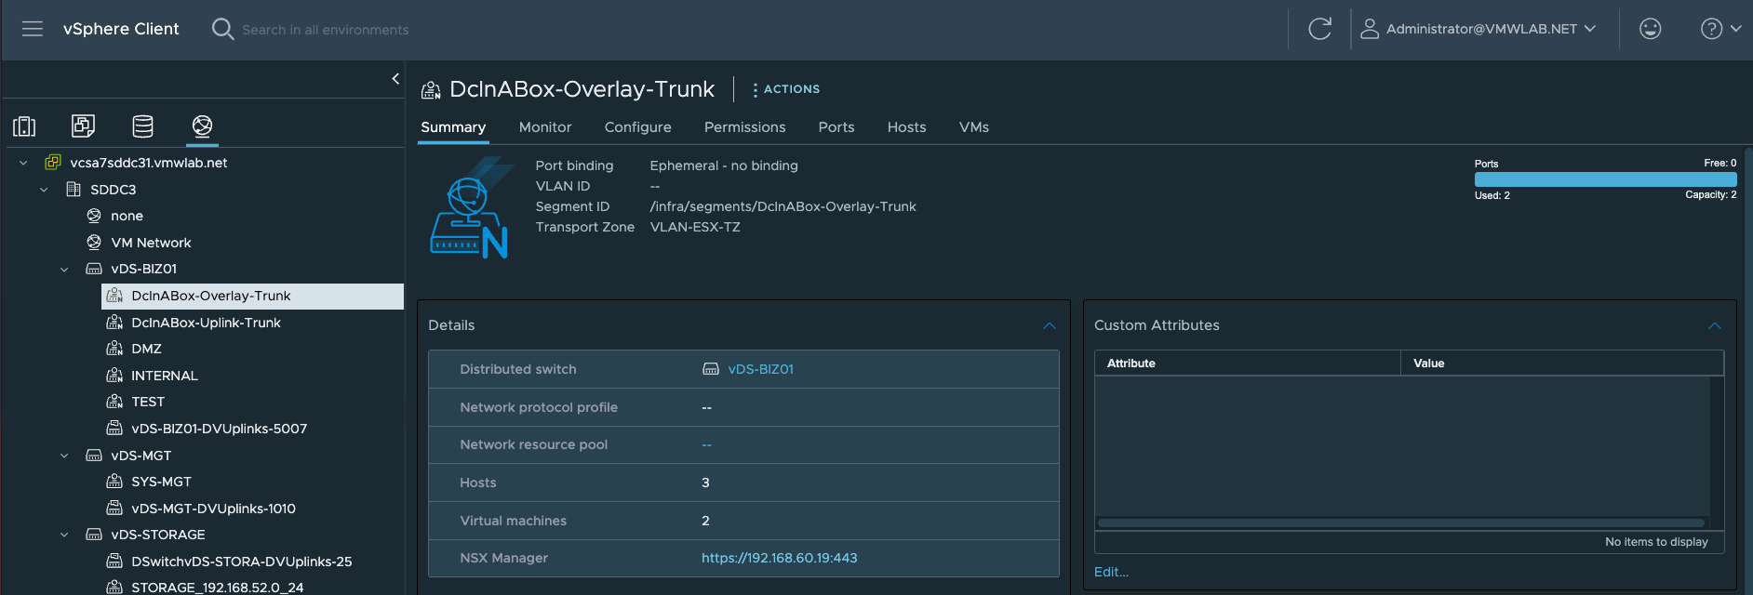Select STORAGE_192.168.52.0_24 in the tree
Viewport: 1753px width, 595px height.
click(x=217, y=588)
